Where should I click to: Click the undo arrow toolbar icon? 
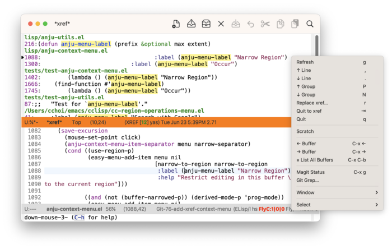click(250, 24)
